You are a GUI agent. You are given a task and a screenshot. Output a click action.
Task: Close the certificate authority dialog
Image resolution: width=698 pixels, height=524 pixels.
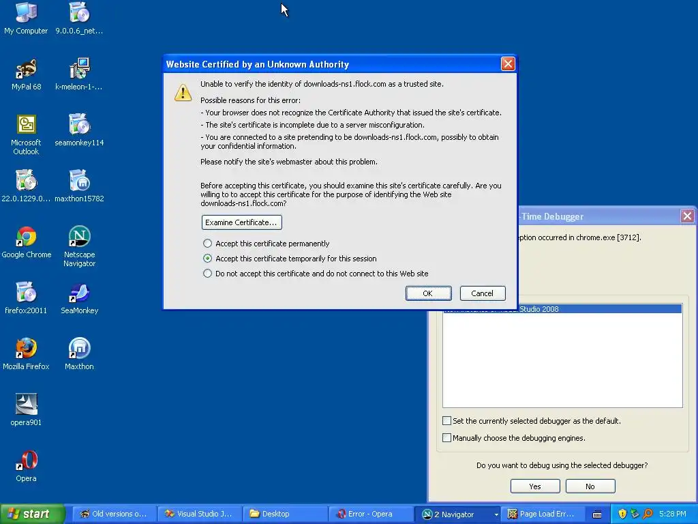pyautogui.click(x=508, y=63)
